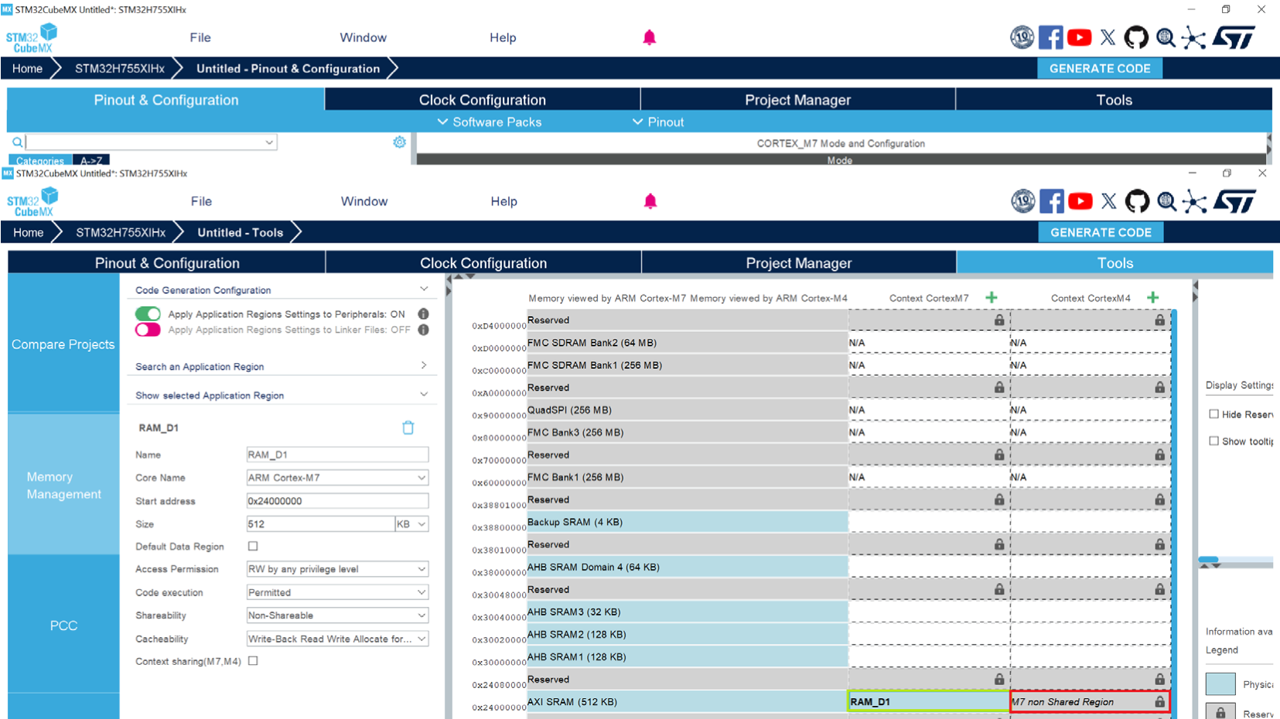Click the STM32CubeMX logo in the front window
The height and width of the screenshot is (719, 1280).
coord(32,202)
